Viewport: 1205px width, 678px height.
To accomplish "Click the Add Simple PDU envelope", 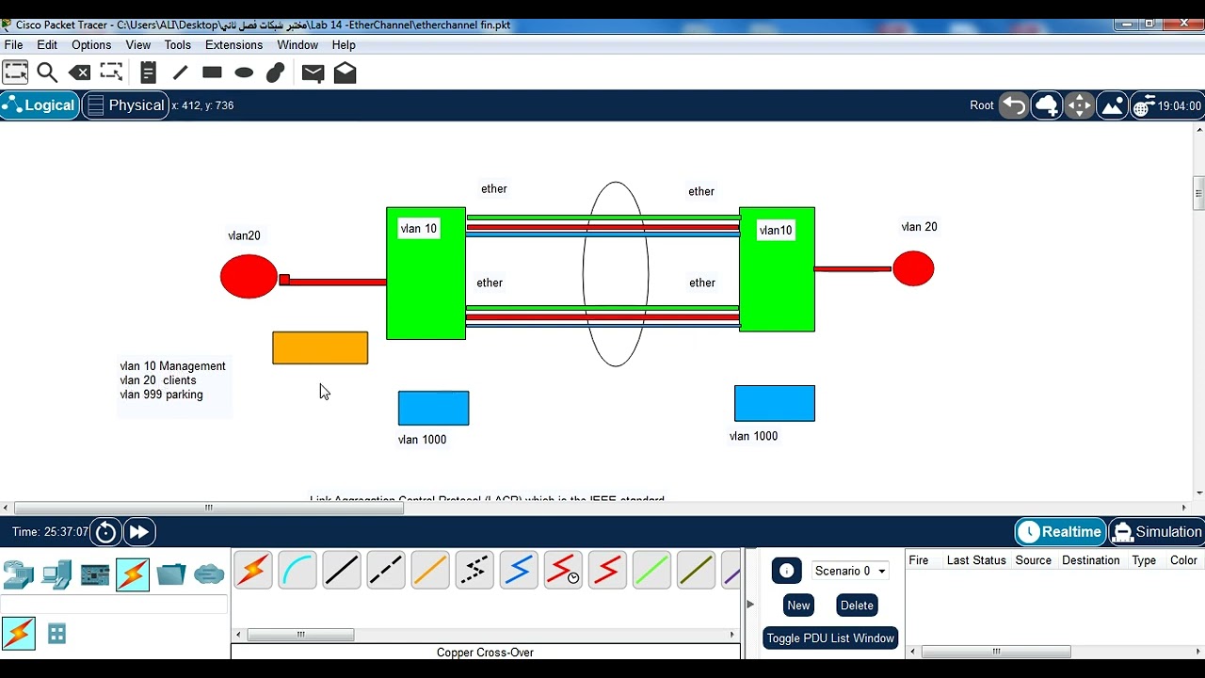I will [313, 73].
